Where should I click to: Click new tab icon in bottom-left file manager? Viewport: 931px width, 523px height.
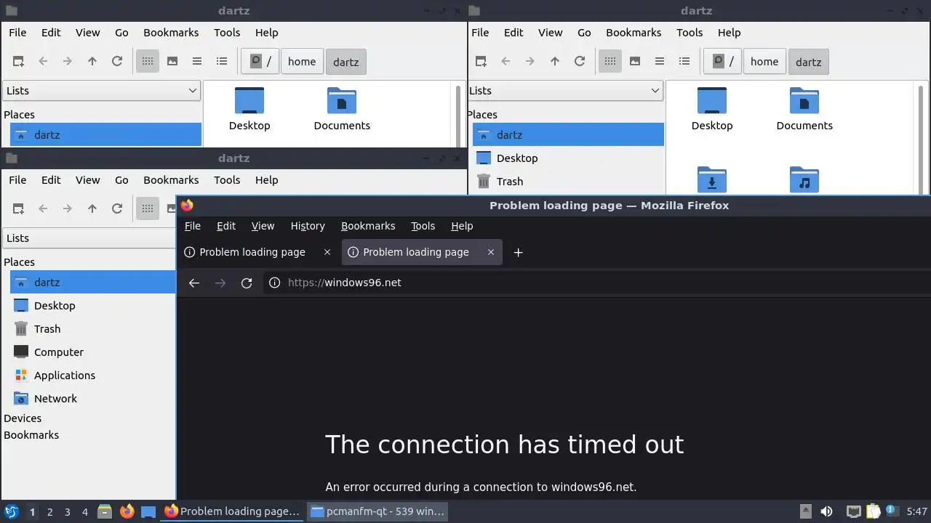point(18,209)
